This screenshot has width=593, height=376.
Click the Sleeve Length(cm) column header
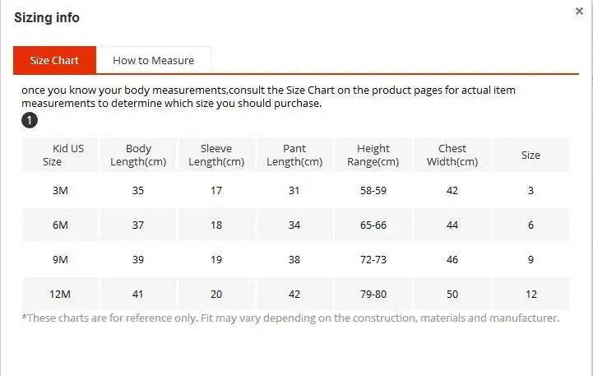pos(216,155)
